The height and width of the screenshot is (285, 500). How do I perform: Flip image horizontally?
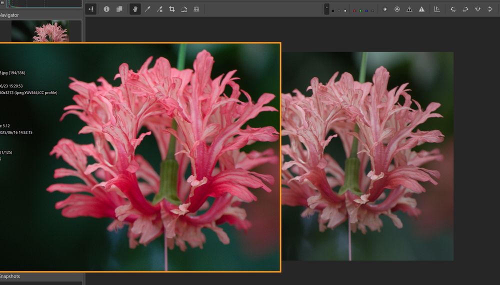(477, 9)
